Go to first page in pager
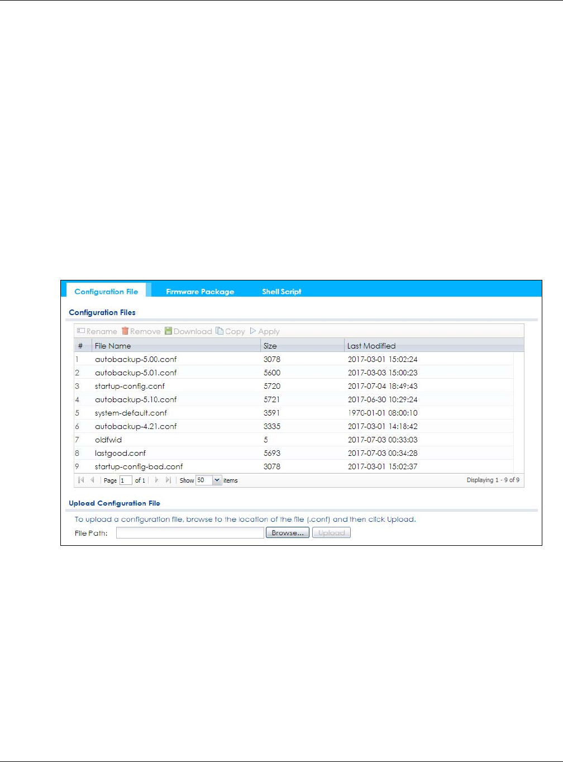The width and height of the screenshot is (563, 762). [82, 480]
